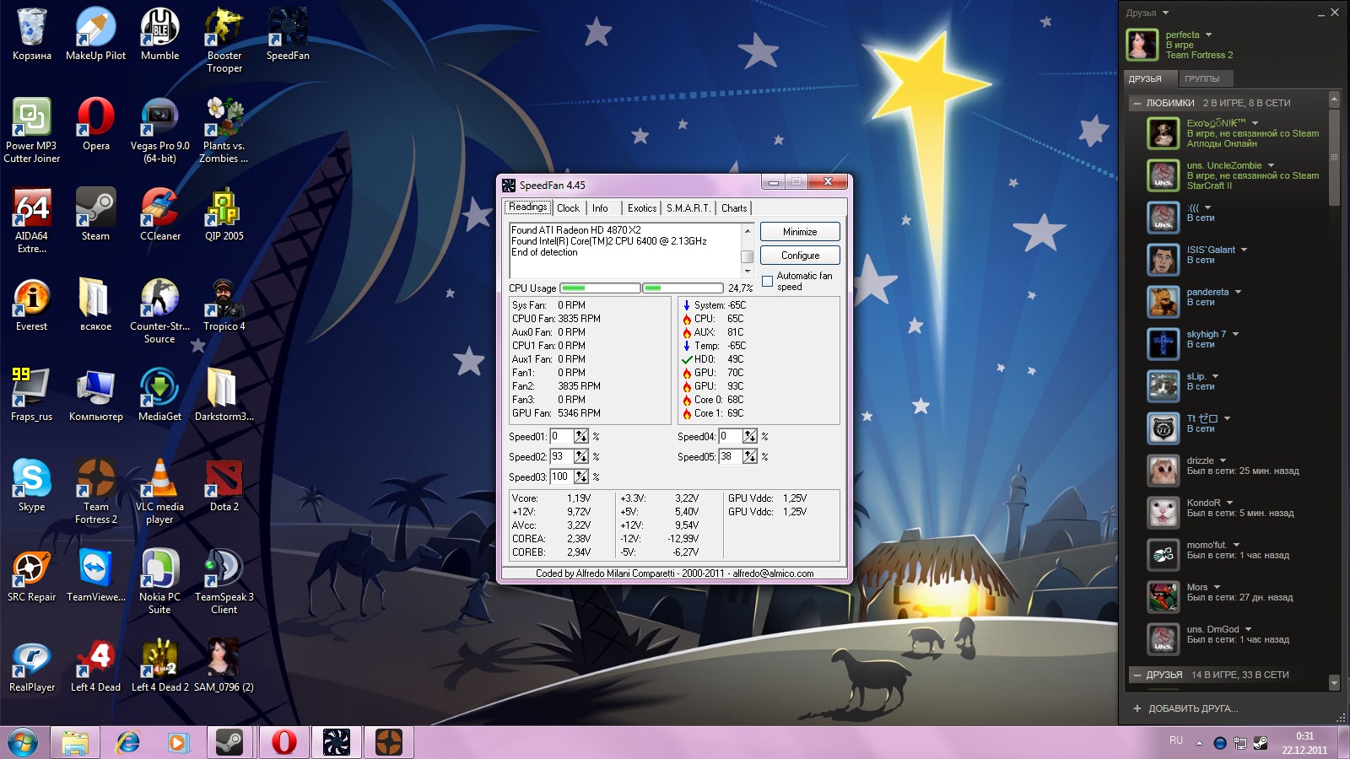Adjust Speed05 spinner arrows
1350x759 pixels.
tap(750, 456)
